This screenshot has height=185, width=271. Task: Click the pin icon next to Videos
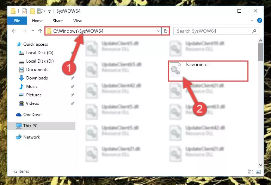coord(72,103)
